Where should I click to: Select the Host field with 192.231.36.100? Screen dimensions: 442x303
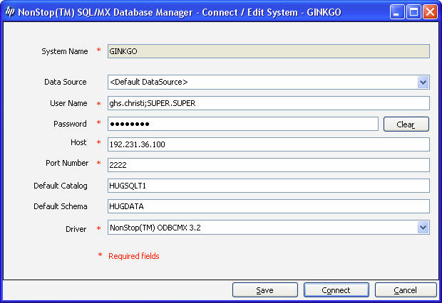(x=269, y=144)
